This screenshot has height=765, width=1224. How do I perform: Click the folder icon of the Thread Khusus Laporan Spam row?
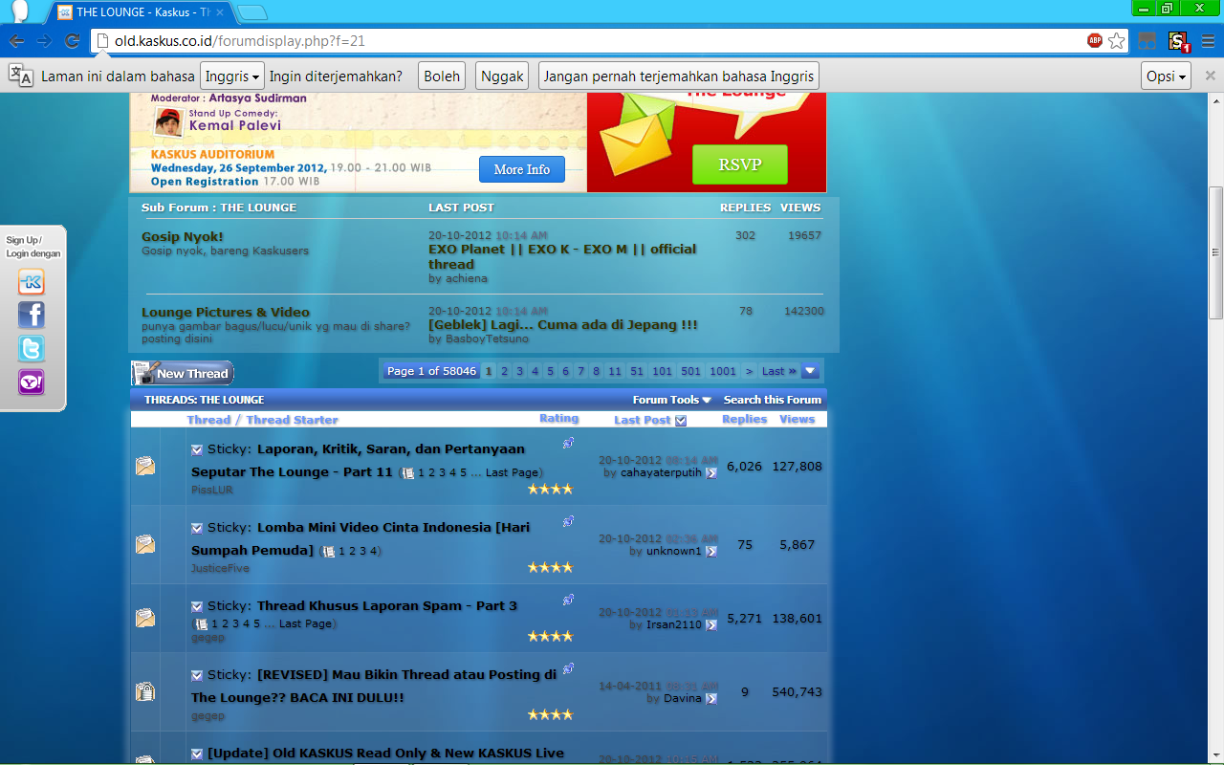[145, 618]
